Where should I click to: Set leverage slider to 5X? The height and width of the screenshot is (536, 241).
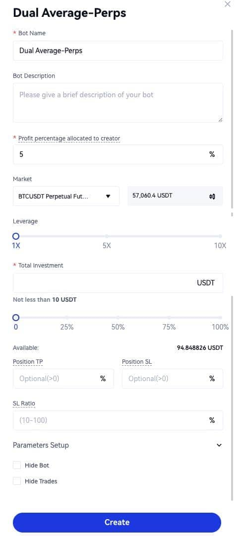[x=107, y=236]
